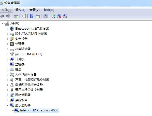Select the JH-PC root label
The image size is (152, 116).
coord(15,24)
